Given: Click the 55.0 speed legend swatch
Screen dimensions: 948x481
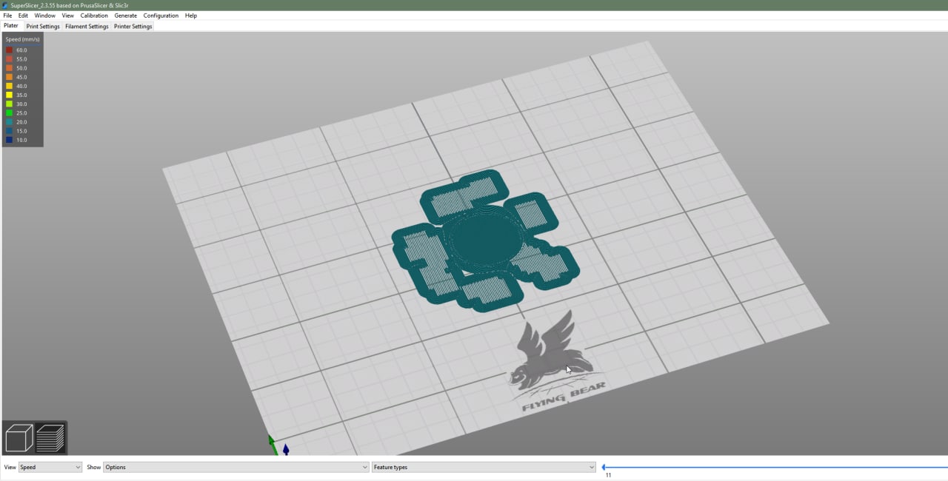Looking at the screenshot, I should click(10, 59).
